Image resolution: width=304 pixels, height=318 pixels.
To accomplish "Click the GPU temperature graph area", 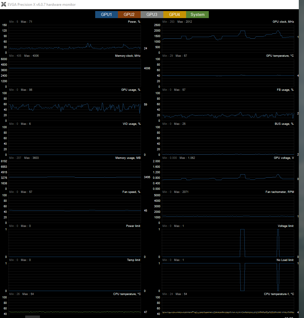I will pyautogui.click(x=228, y=73).
